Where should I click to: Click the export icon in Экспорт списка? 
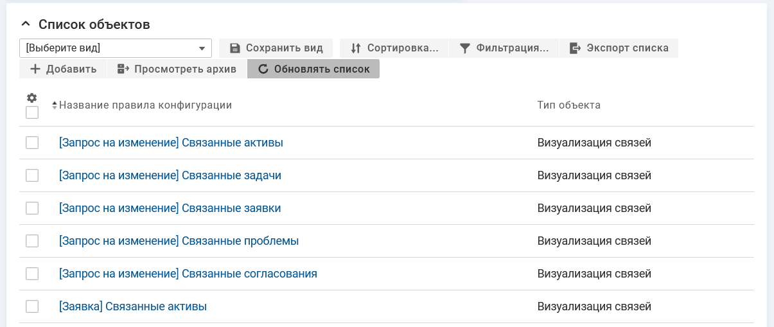coord(575,48)
